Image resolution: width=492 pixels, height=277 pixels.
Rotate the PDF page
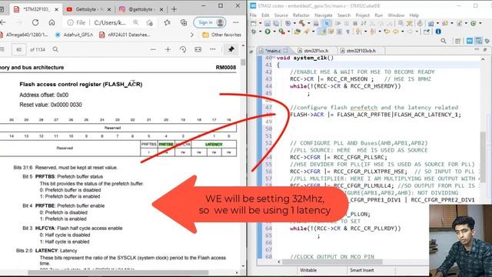[x=183, y=49]
